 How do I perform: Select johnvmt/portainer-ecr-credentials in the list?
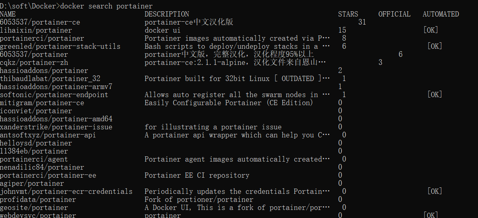[x=66, y=191]
